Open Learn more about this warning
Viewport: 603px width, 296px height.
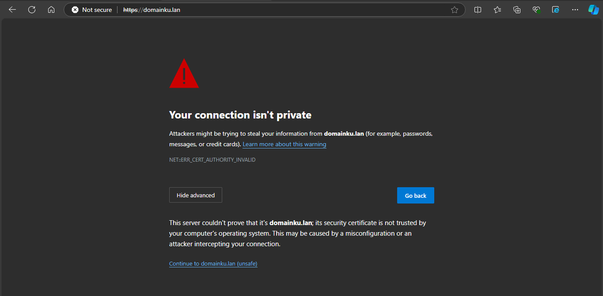(284, 144)
